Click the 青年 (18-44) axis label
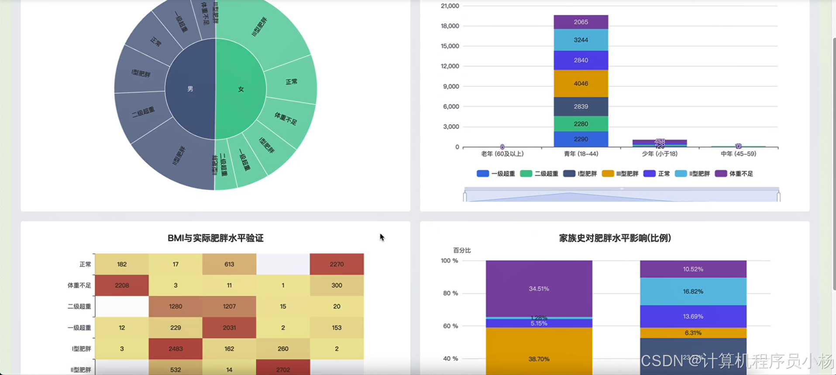Image resolution: width=836 pixels, height=375 pixels. (x=581, y=154)
